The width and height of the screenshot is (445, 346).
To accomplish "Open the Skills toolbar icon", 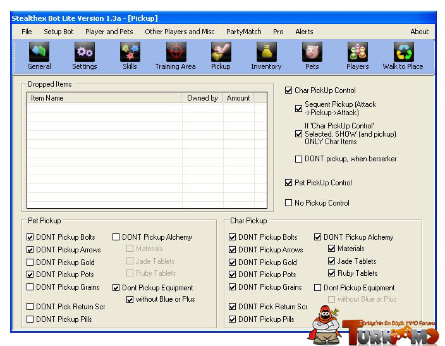I will click(x=130, y=53).
